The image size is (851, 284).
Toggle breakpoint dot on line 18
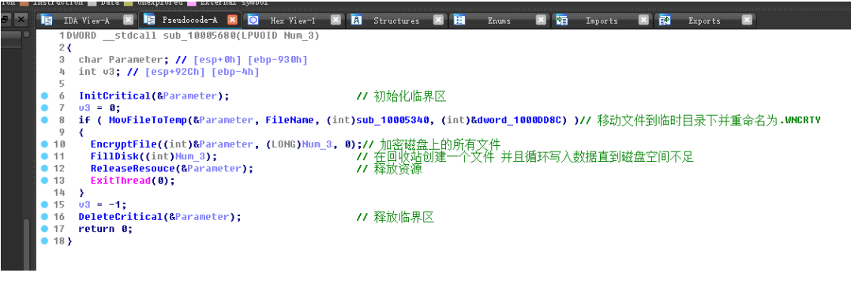44,241
